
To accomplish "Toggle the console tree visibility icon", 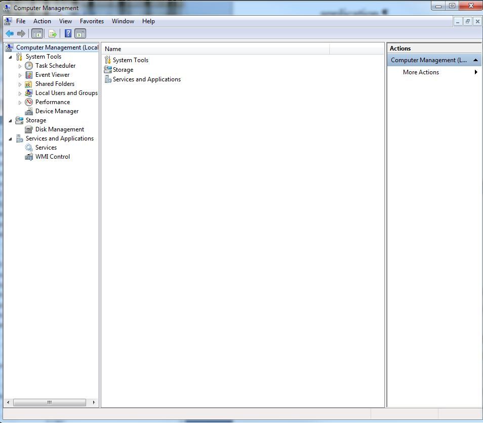I will (x=37, y=33).
